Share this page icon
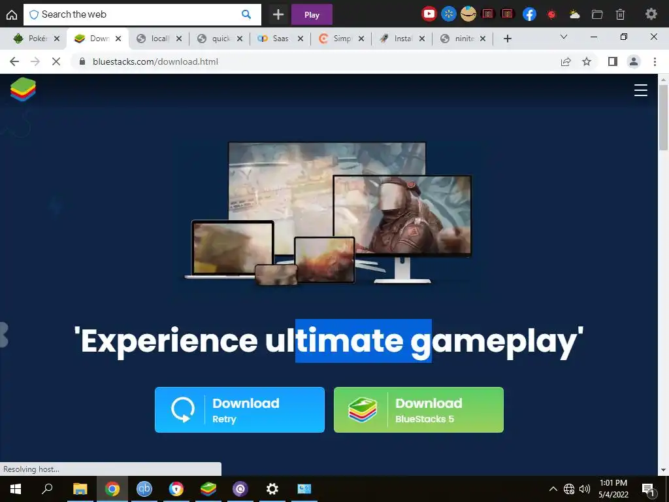Viewport: 669px width, 502px height. pyautogui.click(x=566, y=61)
